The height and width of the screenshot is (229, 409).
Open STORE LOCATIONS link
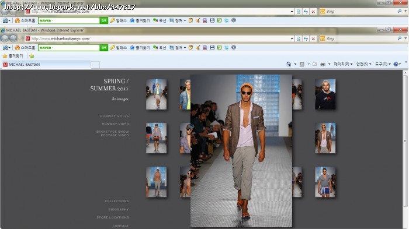click(112, 217)
